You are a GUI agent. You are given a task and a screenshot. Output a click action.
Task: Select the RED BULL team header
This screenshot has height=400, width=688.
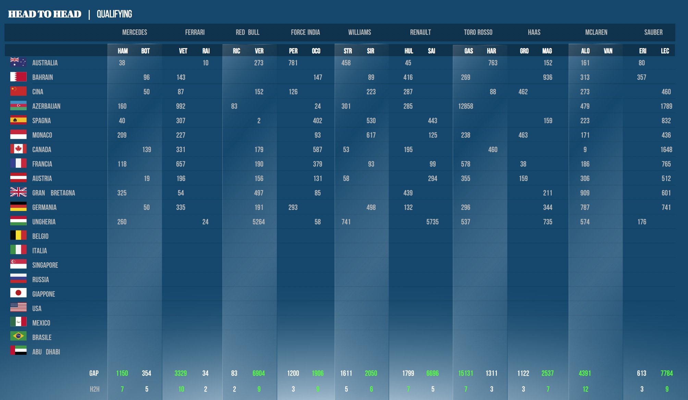pos(247,32)
